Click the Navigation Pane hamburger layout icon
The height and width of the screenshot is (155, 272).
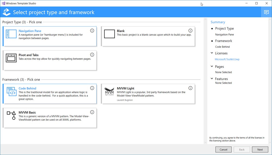11,34
